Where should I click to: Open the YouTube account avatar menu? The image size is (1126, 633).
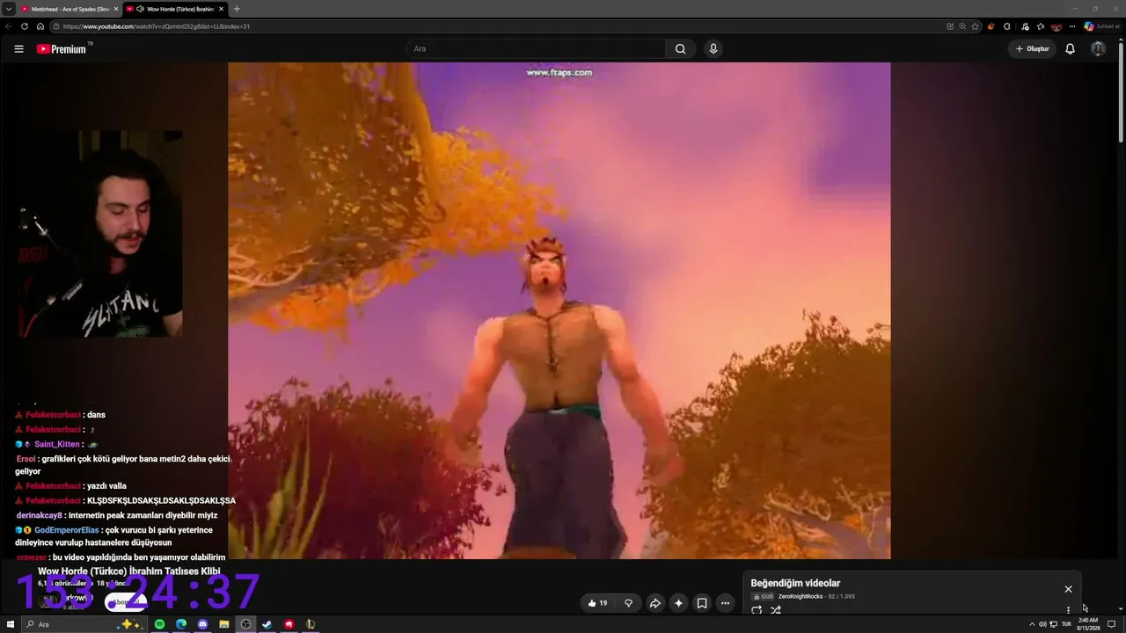click(1098, 49)
